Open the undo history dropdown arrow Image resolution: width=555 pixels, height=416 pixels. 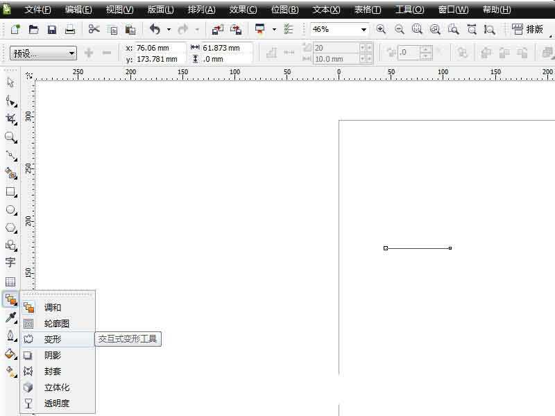click(x=169, y=30)
